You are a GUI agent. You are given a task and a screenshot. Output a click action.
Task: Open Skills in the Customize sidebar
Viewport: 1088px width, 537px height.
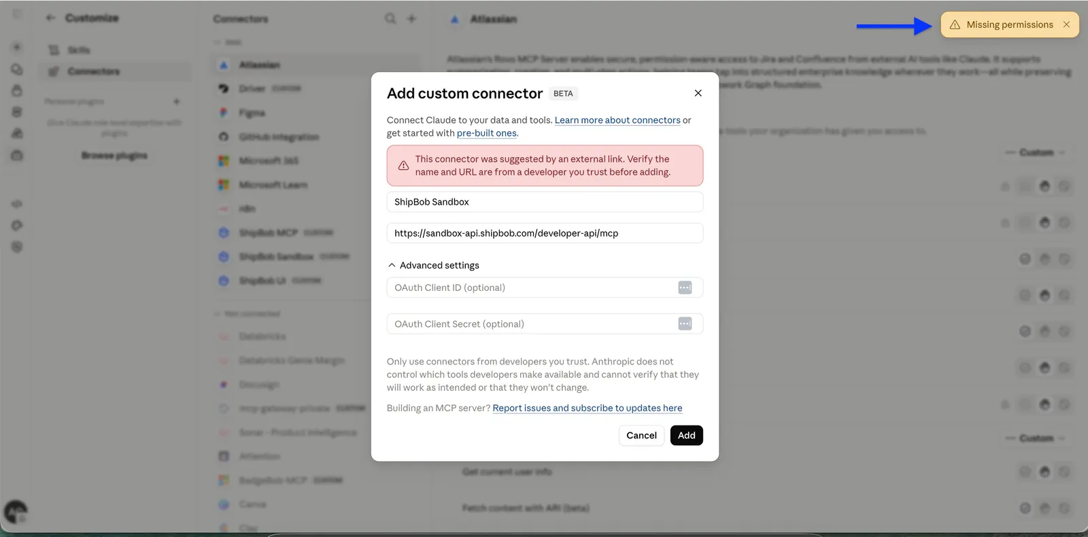[x=114, y=50]
